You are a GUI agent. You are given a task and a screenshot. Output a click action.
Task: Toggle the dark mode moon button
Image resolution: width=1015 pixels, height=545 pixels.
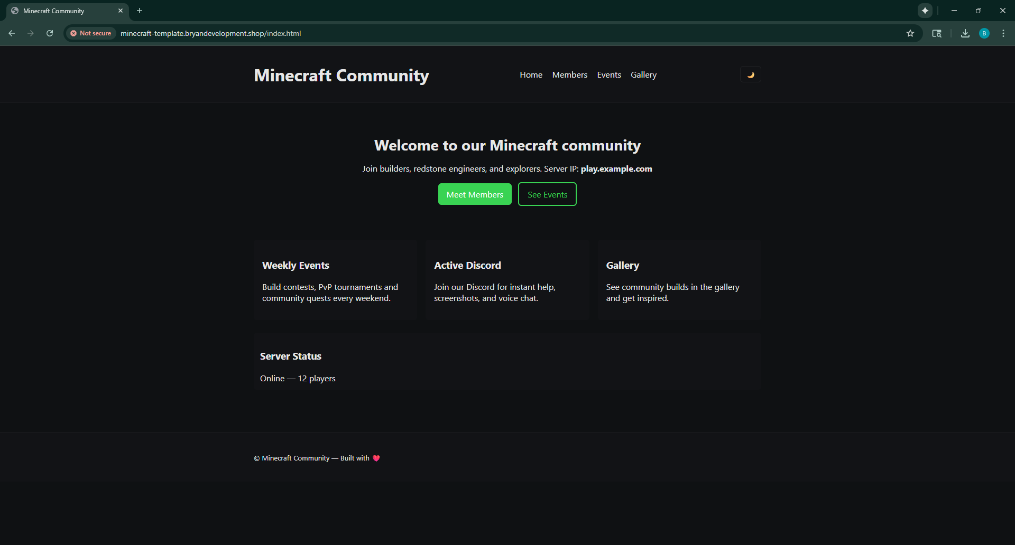(x=750, y=74)
